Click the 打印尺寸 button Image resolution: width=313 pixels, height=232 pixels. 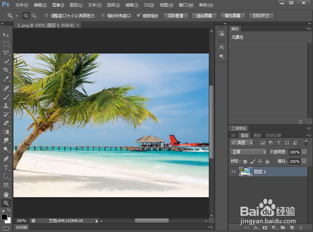[261, 16]
